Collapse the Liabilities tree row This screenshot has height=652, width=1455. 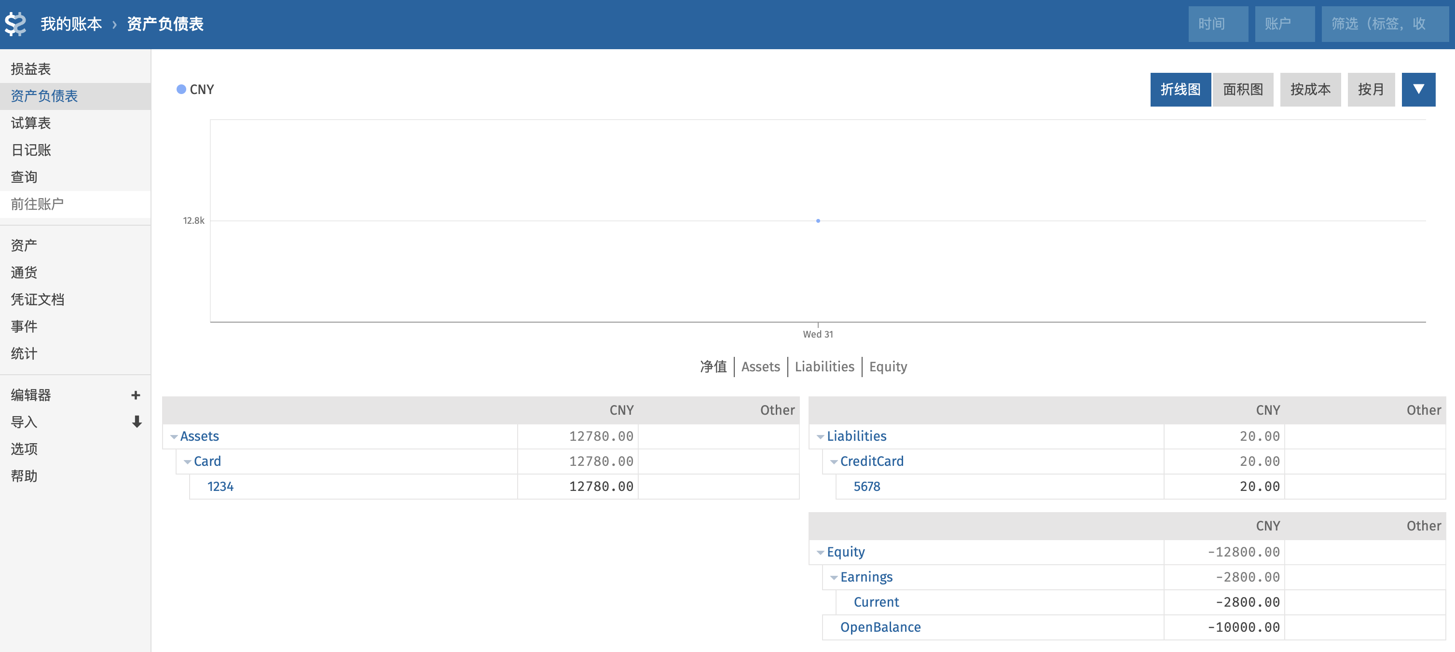click(821, 437)
